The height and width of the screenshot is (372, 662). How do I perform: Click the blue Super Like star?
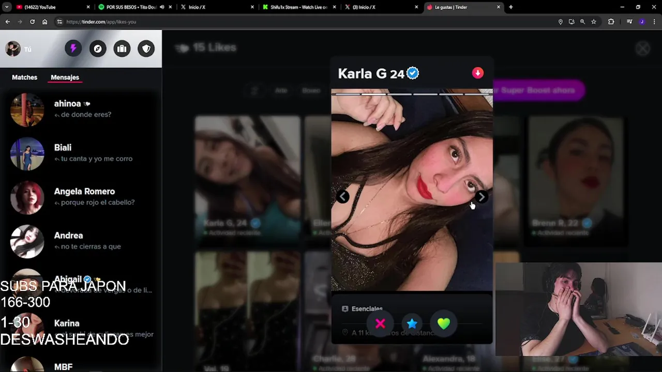[x=412, y=323]
